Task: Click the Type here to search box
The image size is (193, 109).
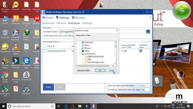Action: coord(31,106)
